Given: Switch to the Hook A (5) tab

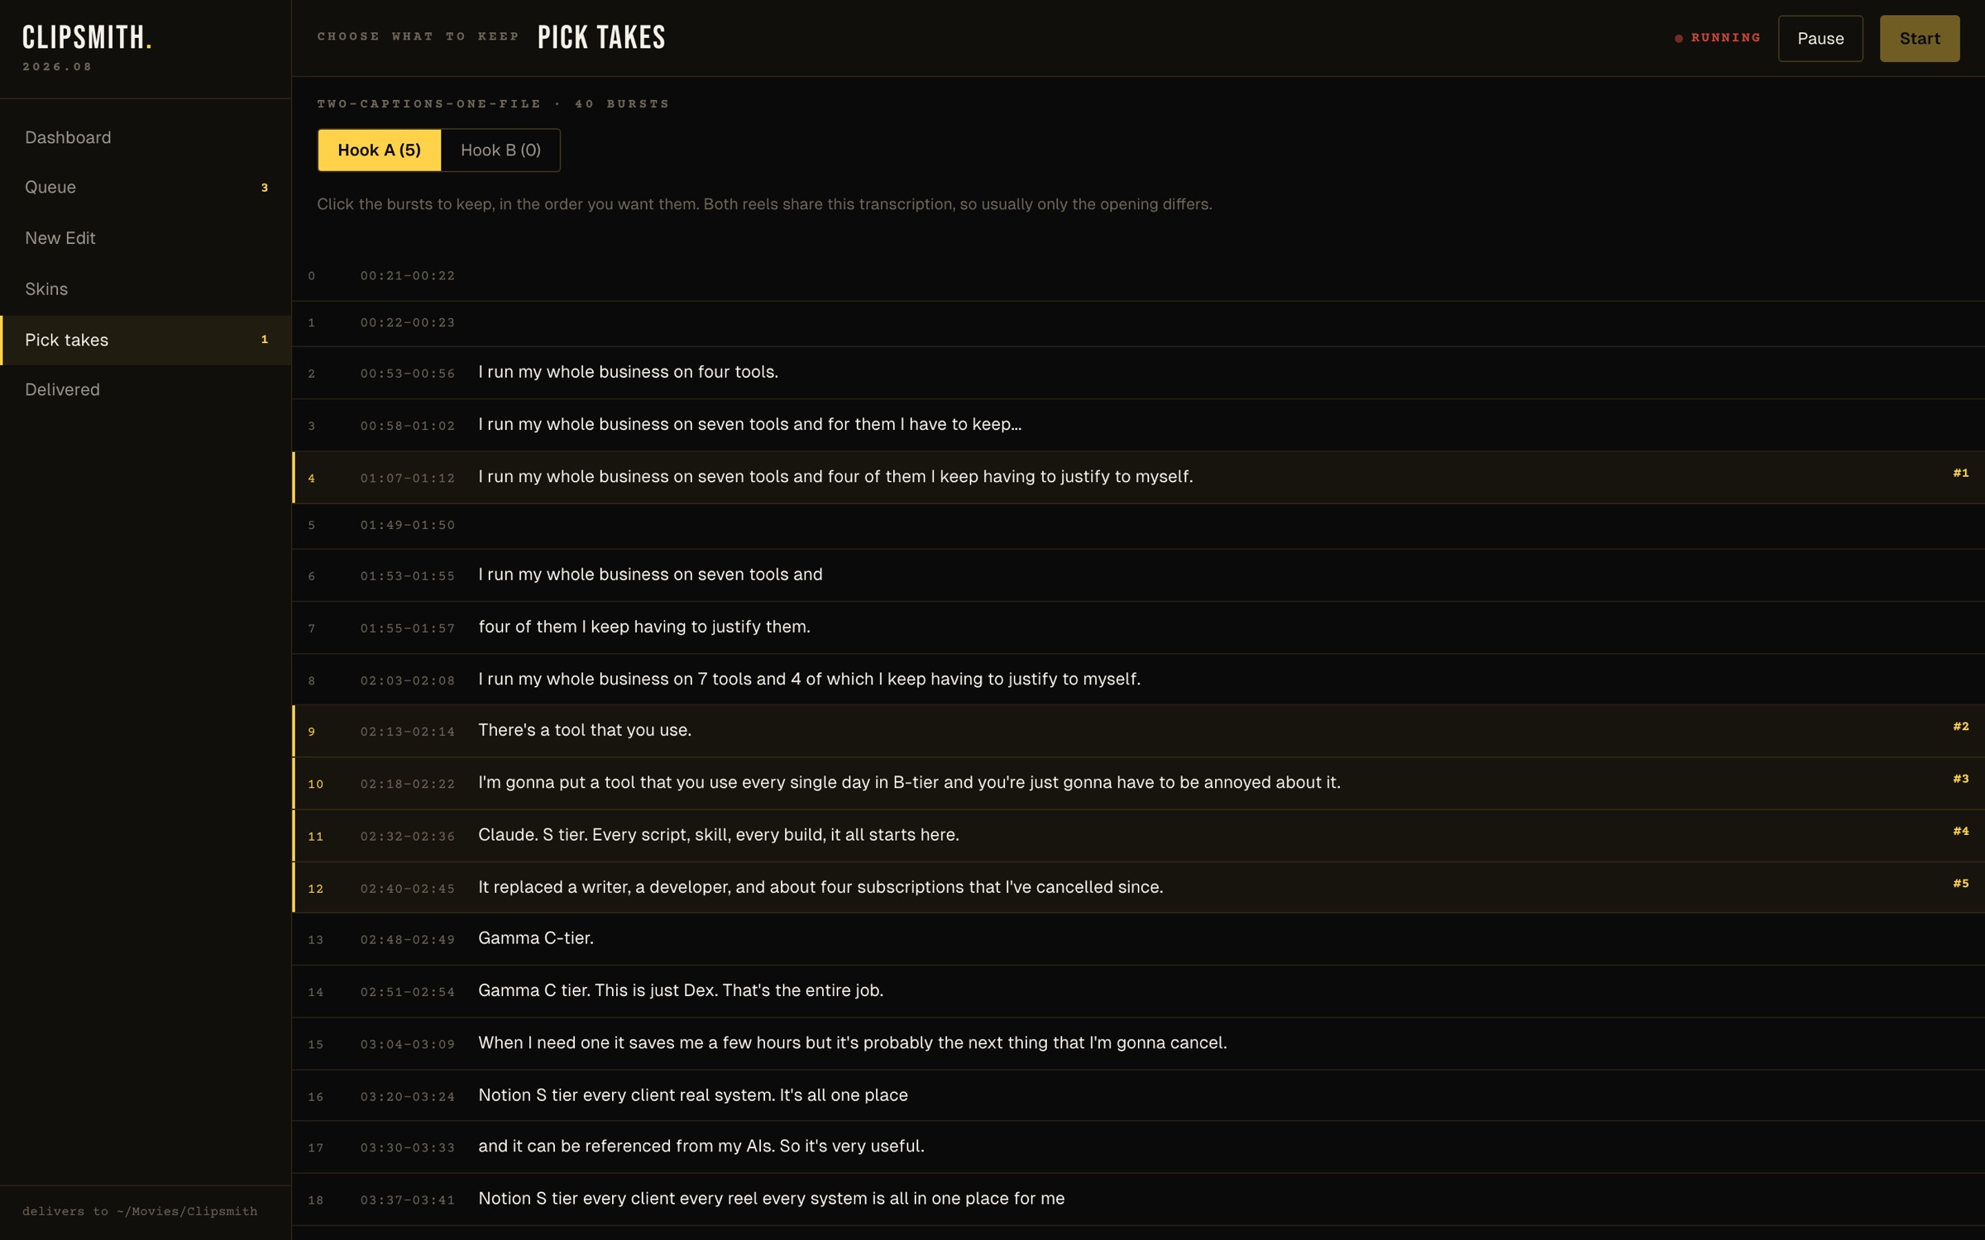Looking at the screenshot, I should point(379,150).
